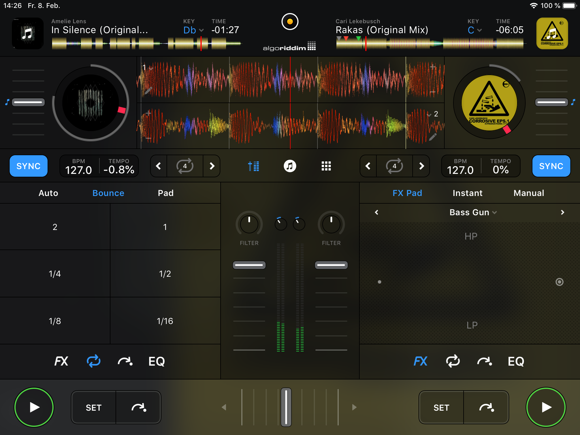Open the grid pads view icon

[x=326, y=166]
